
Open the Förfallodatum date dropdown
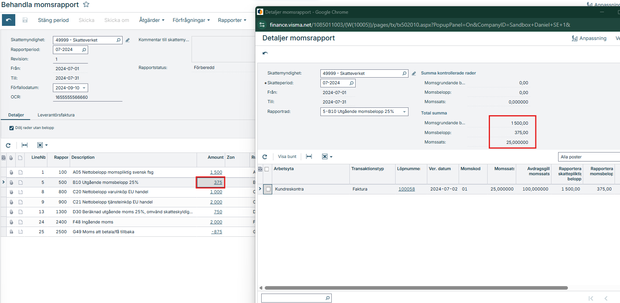84,88
